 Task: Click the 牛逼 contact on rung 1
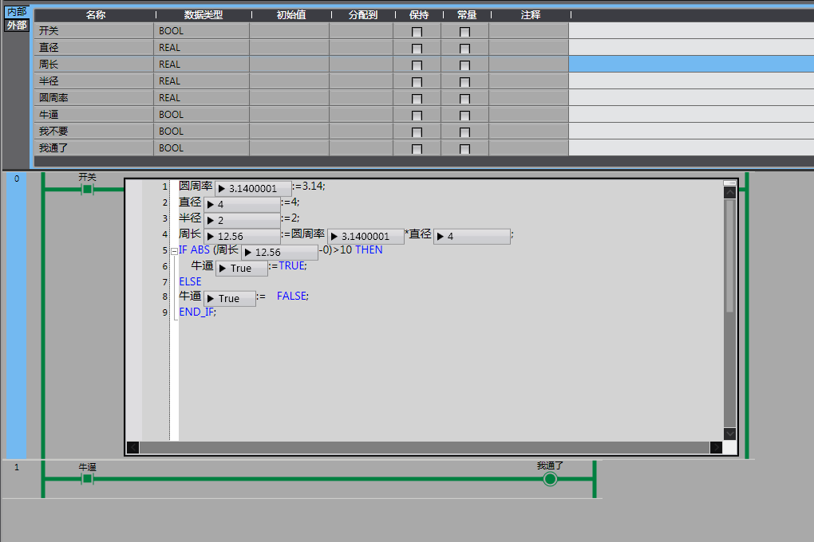(x=88, y=478)
